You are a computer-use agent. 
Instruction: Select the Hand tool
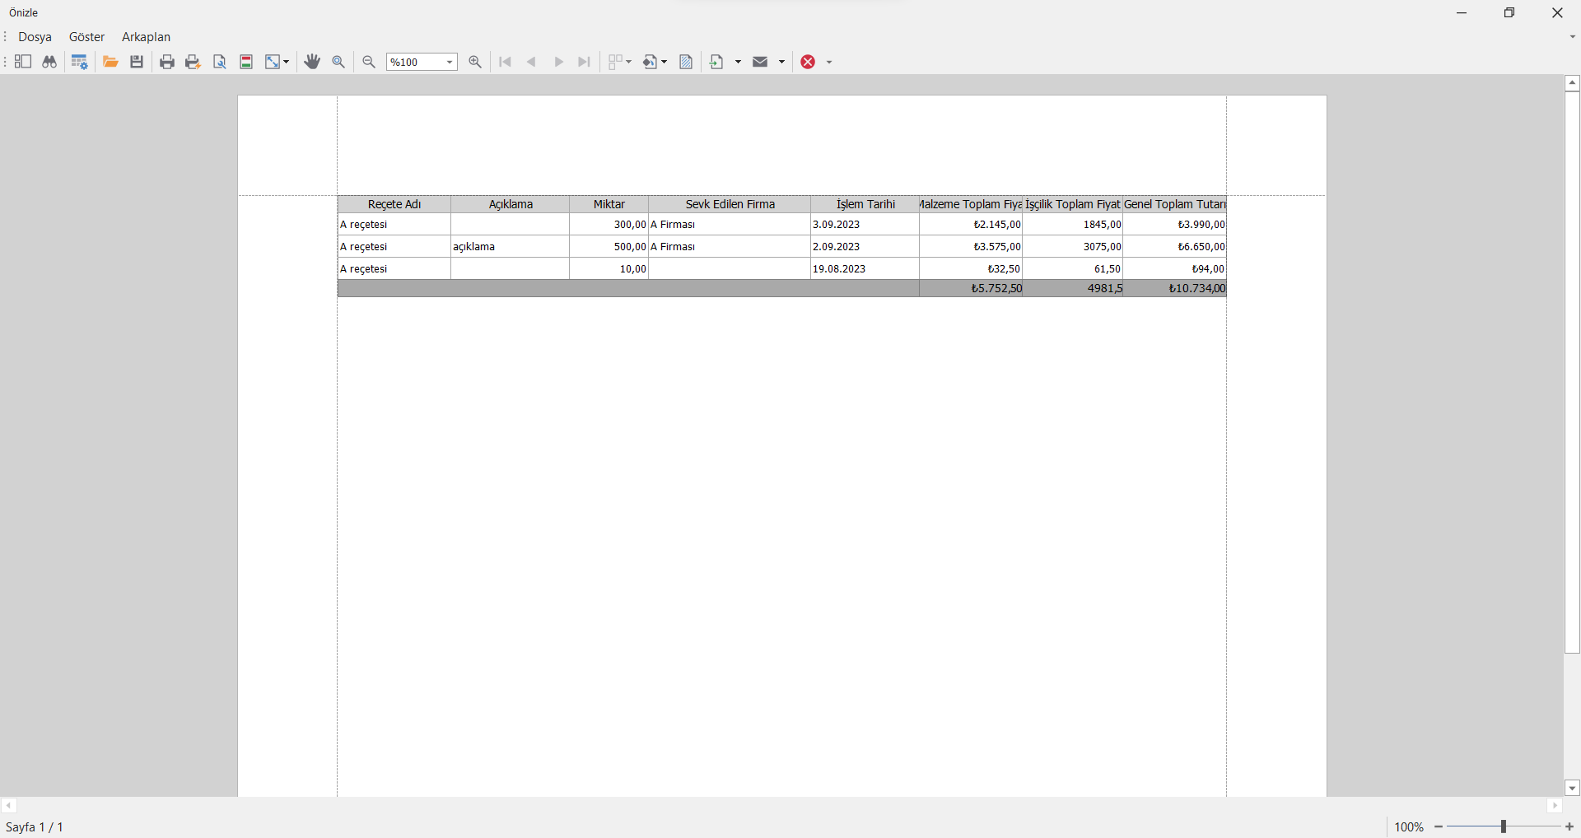[x=312, y=62]
